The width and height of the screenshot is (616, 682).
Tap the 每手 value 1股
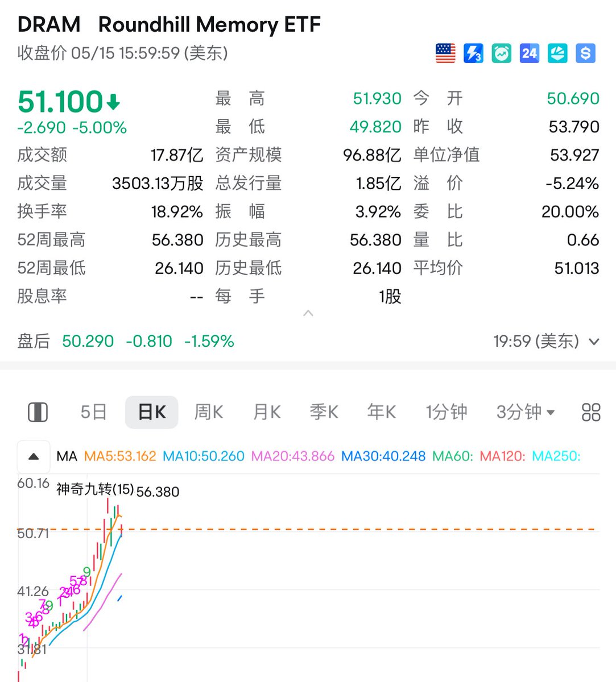click(x=390, y=296)
